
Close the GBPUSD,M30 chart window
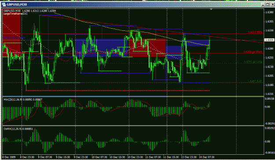272,4
